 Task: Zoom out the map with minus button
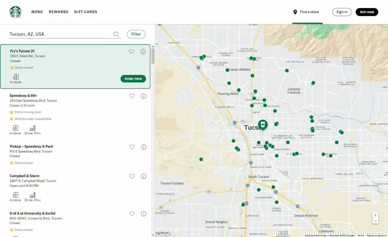click(x=375, y=221)
